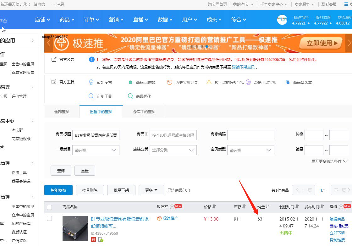This screenshot has width=352, height=246.
Task: Click the 极速推广 orange icon
Action: tap(159, 218)
